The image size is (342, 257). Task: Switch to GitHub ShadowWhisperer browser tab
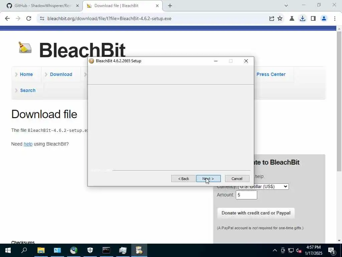click(43, 6)
